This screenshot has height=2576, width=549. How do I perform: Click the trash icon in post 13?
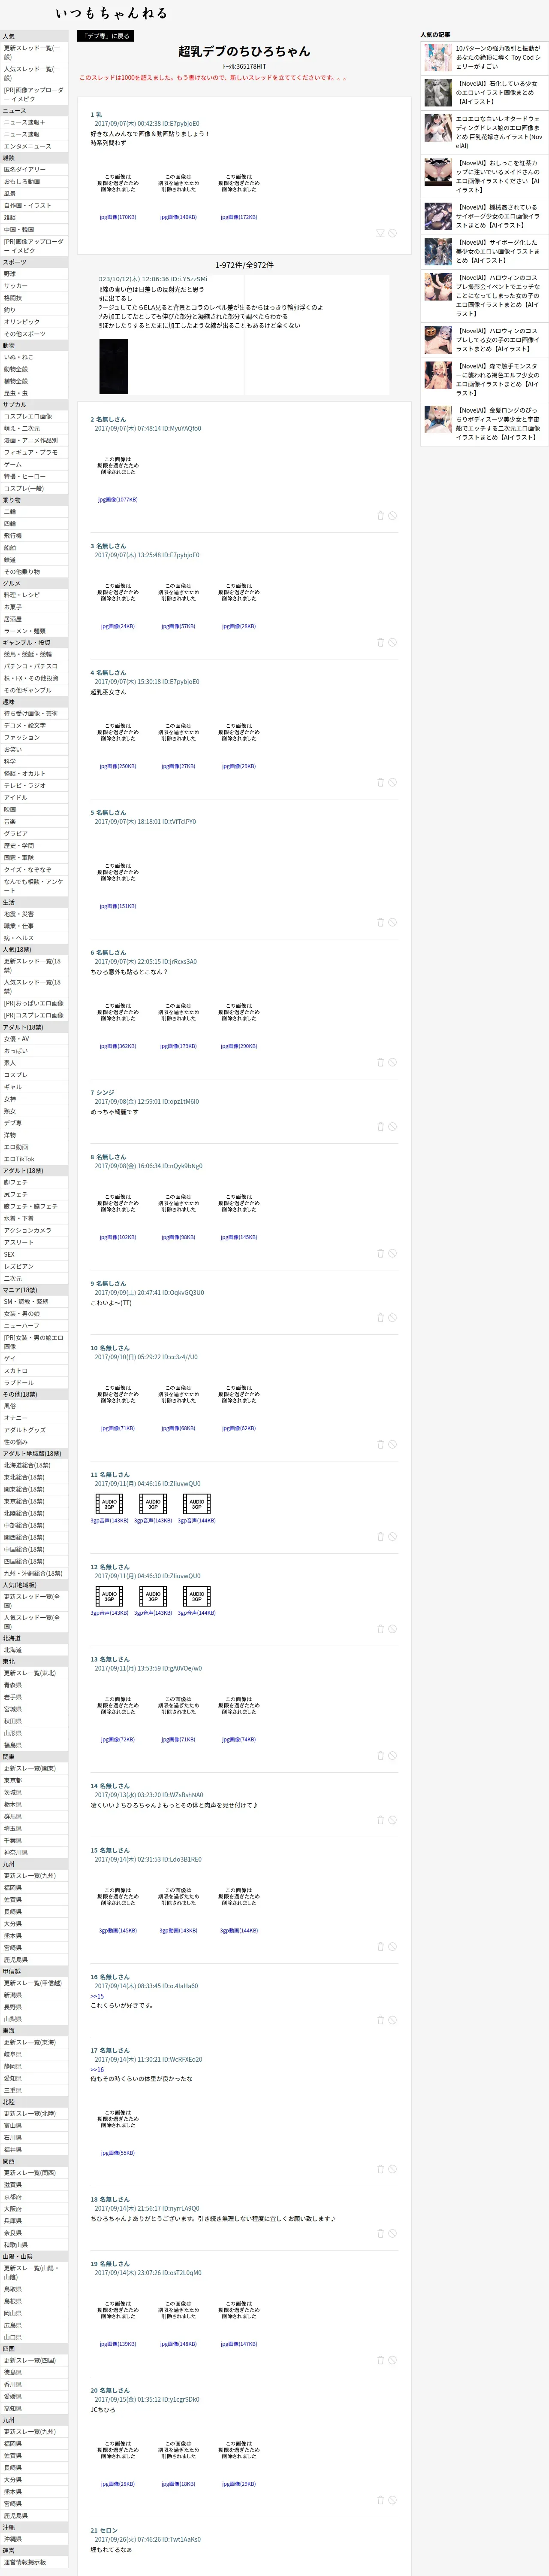tap(380, 1756)
